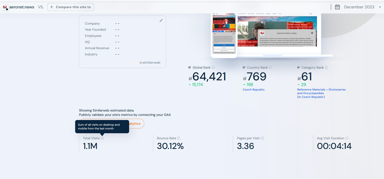This screenshot has width=384, height=179.
Task: Click the Similarweb badge before Category Rank
Action: tap(298, 68)
